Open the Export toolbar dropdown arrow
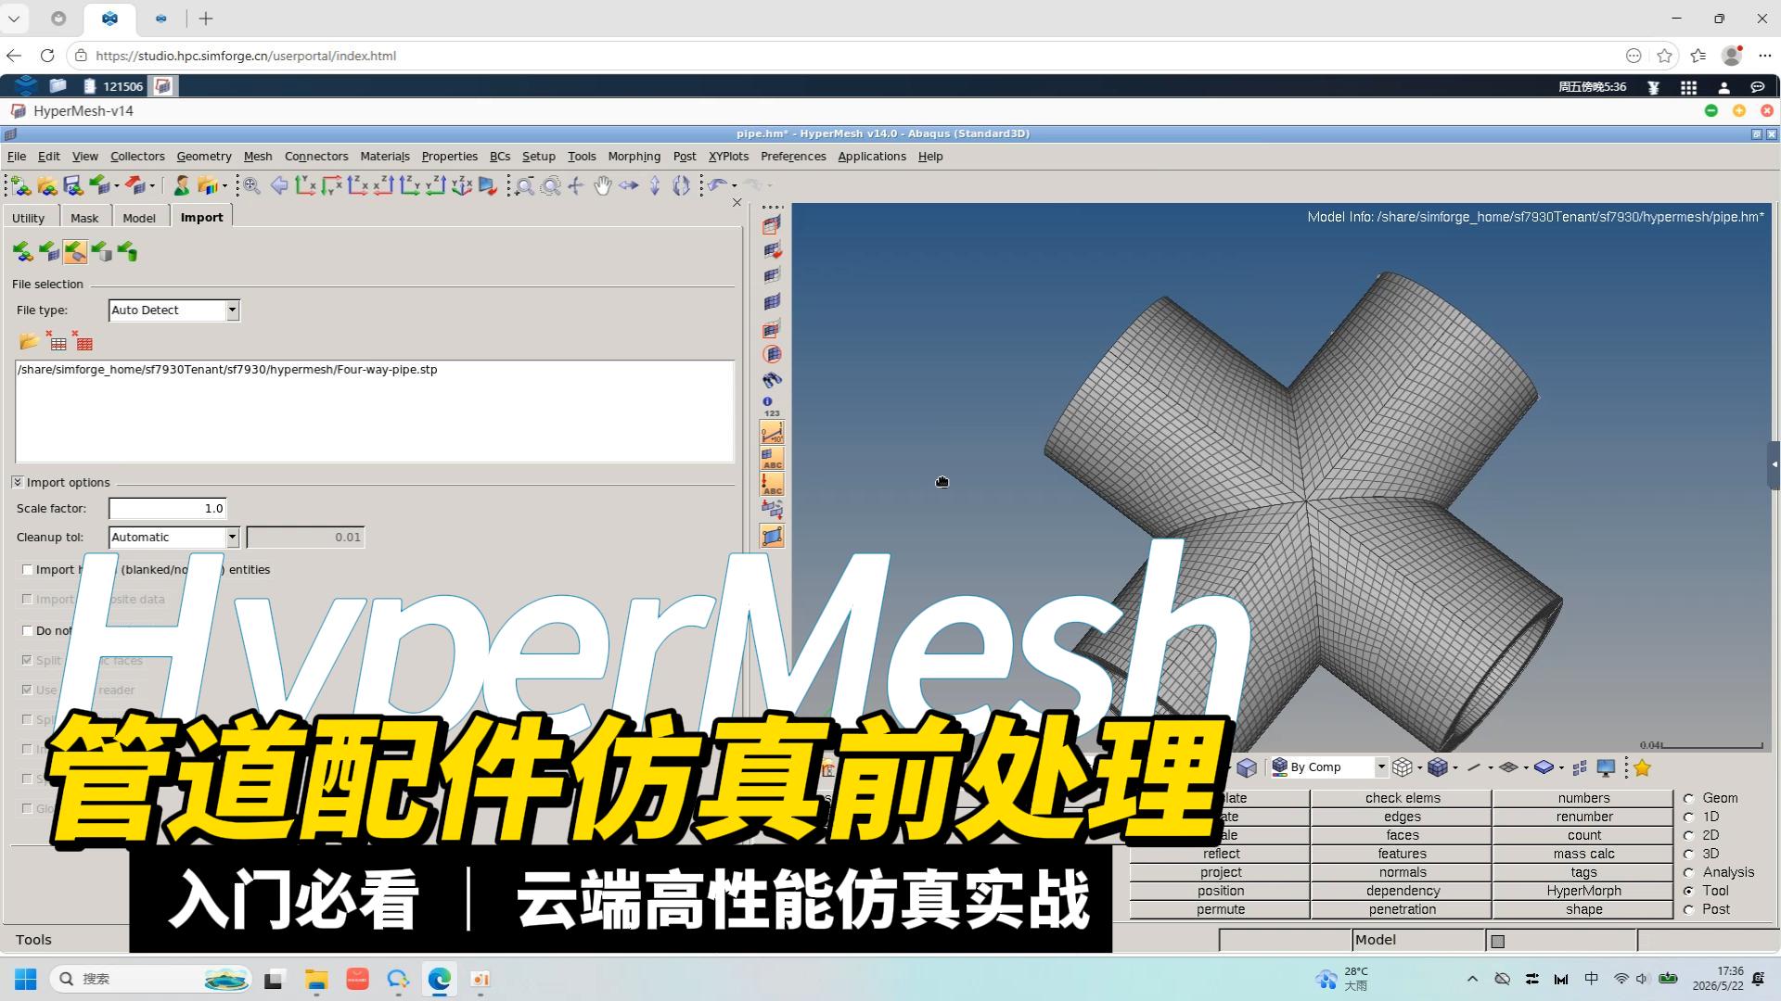 151,186
